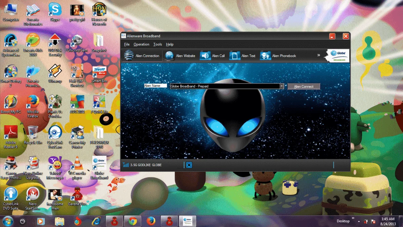Screen dimensions: 403x227
Task: Open Encarta Kids 2009 shortcut
Action: [33, 45]
